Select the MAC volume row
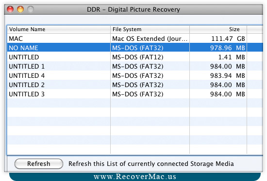The height and width of the screenshot is (181, 267). [135, 38]
